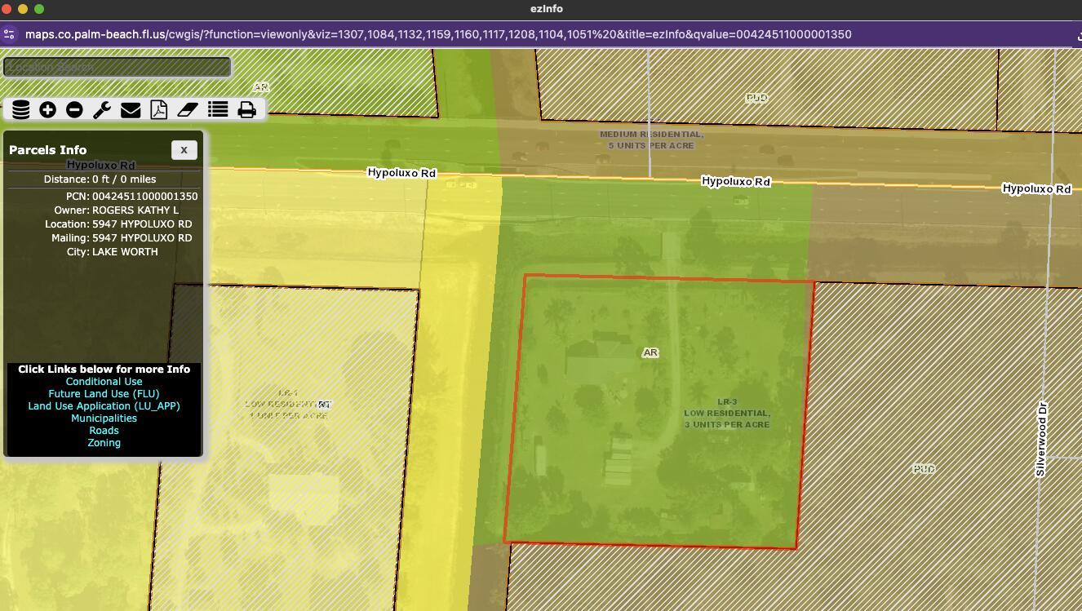Print map with the printer icon
The width and height of the screenshot is (1082, 611).
(x=246, y=109)
